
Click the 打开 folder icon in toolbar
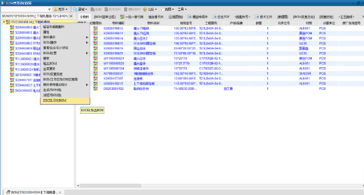pos(56,9)
